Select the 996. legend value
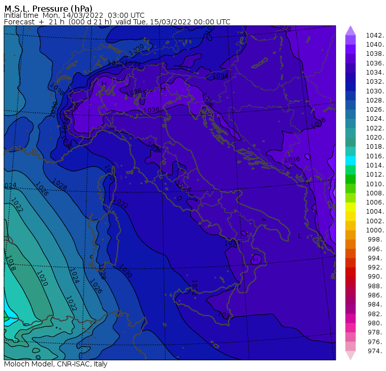This screenshot has height=371, width=386. click(376, 249)
